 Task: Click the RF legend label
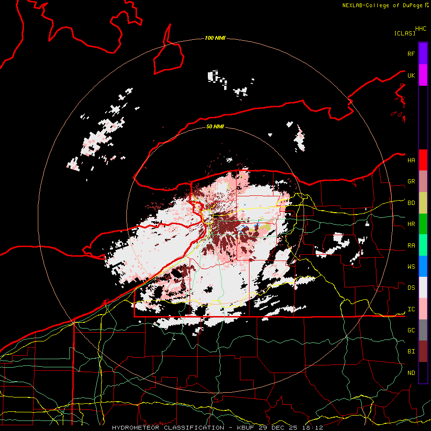click(x=411, y=54)
